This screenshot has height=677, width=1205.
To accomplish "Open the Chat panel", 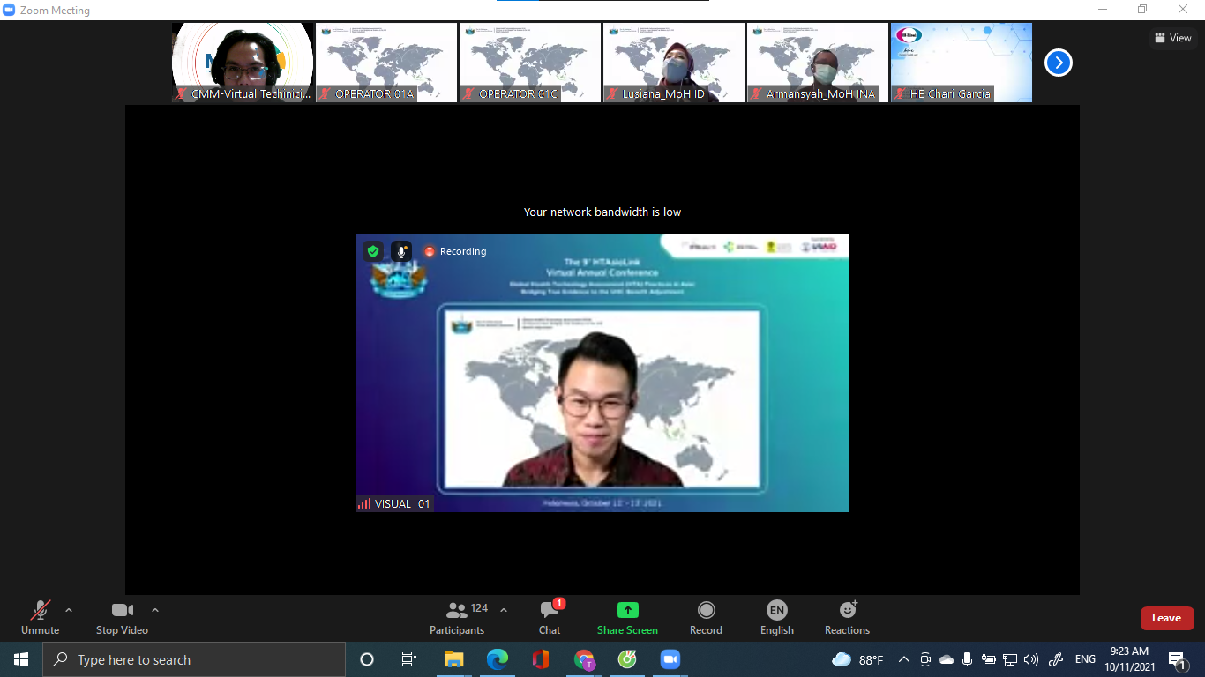I will [550, 617].
